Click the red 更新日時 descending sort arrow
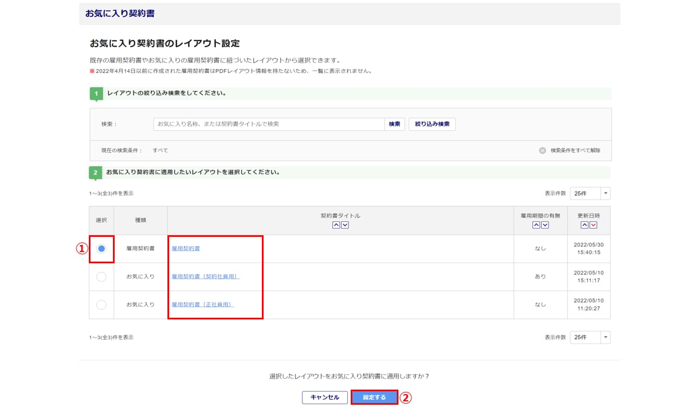689x407 pixels. tap(593, 225)
